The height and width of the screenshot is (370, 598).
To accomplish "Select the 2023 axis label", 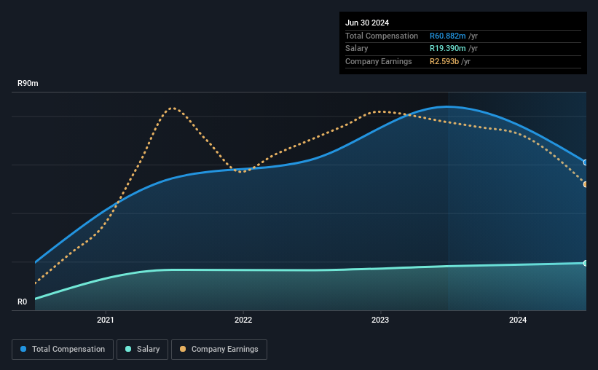I will coord(380,320).
